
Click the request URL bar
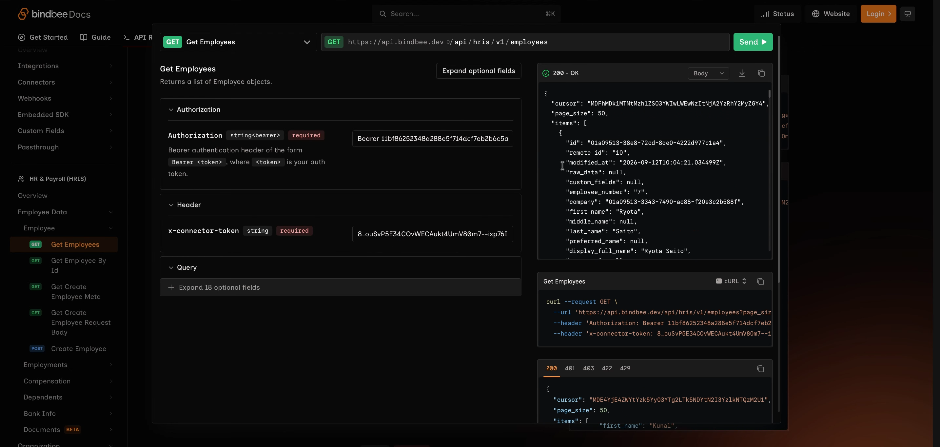pyautogui.click(x=525, y=42)
